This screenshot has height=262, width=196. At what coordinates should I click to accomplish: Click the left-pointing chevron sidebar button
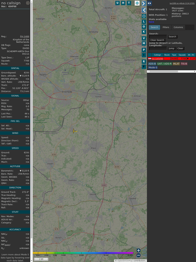pos(144,10)
